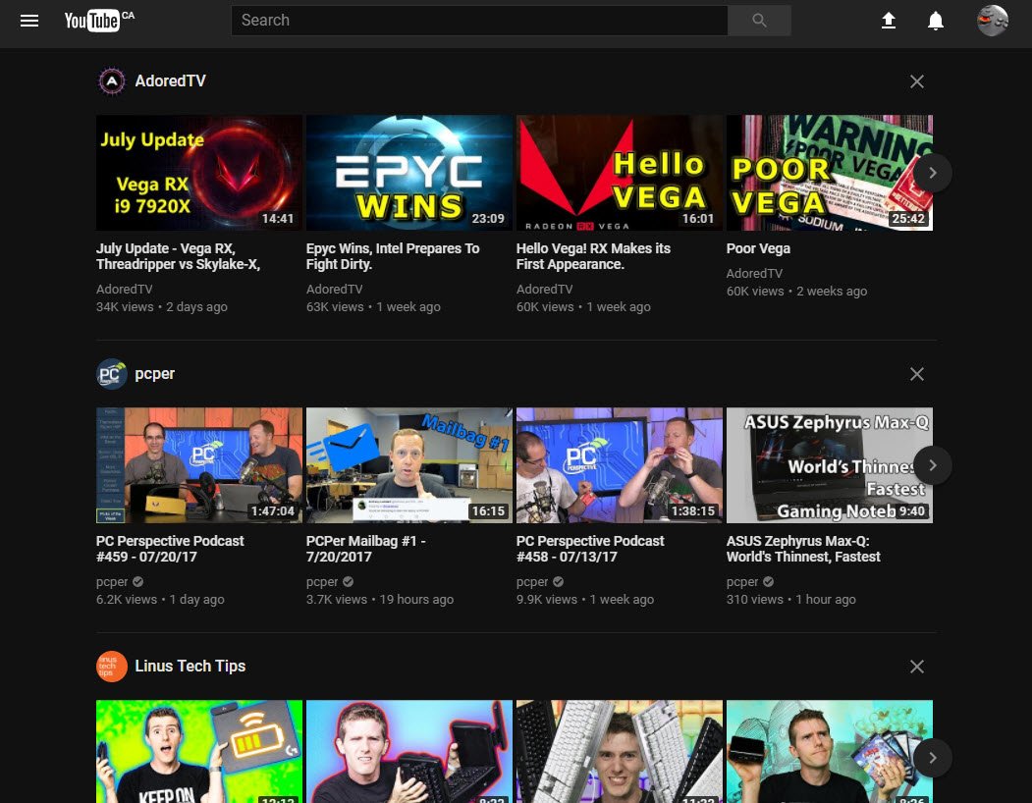
Task: Open title 'Poor Vega'
Action: pos(758,248)
